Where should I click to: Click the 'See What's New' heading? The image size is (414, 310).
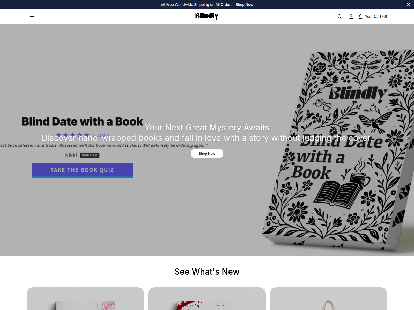click(x=207, y=272)
